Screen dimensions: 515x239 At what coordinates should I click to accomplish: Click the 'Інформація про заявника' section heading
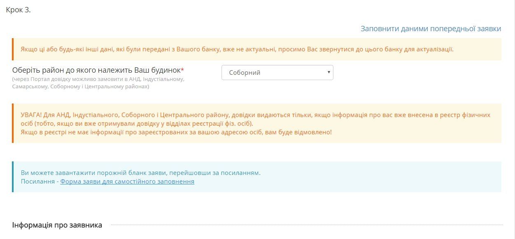pos(57,225)
